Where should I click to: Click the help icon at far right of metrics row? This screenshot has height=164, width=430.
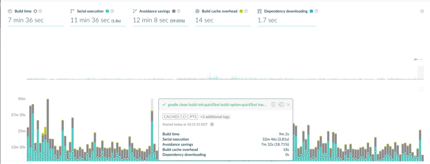pyautogui.click(x=422, y=11)
